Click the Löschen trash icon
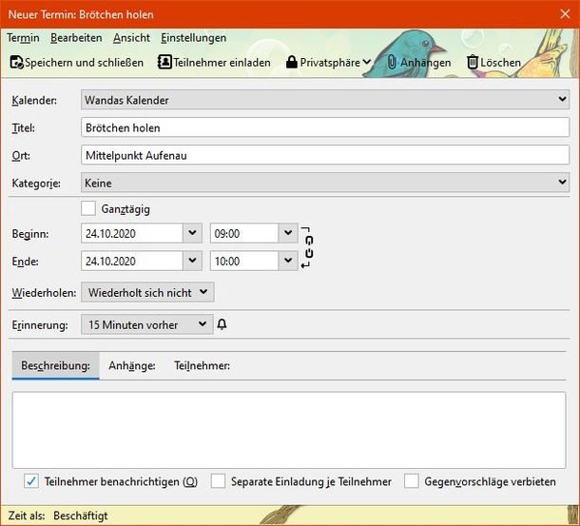This screenshot has width=580, height=526. 473,63
